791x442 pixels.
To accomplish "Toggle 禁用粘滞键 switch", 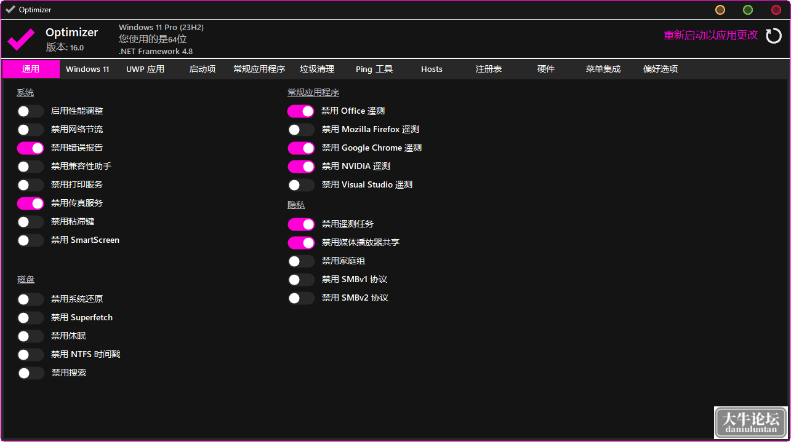I will (30, 222).
